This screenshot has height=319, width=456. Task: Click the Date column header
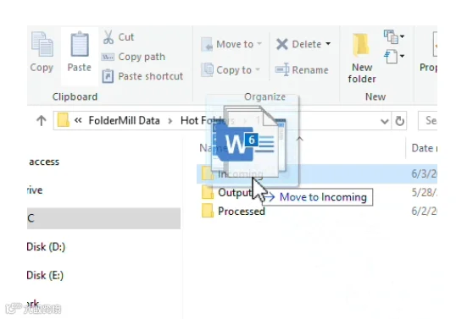tap(424, 148)
